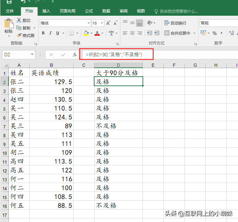This screenshot has width=238, height=222.
Task: Select cell containing 130.5
Action: 51,100
